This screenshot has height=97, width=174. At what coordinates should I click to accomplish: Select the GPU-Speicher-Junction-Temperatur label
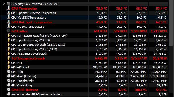pyautogui.click(x=34, y=13)
